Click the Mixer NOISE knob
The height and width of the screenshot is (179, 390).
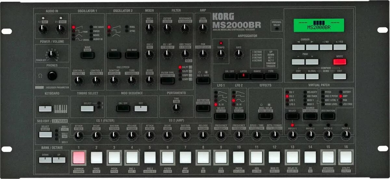149,80
